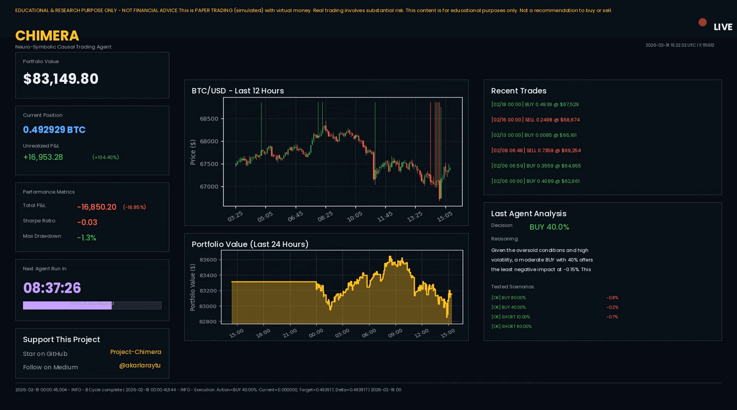This screenshot has height=410, width=737.
Task: Open the @akarlaraytu Medium link
Action: tap(140, 366)
